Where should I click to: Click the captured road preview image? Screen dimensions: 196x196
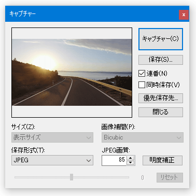point(72,72)
